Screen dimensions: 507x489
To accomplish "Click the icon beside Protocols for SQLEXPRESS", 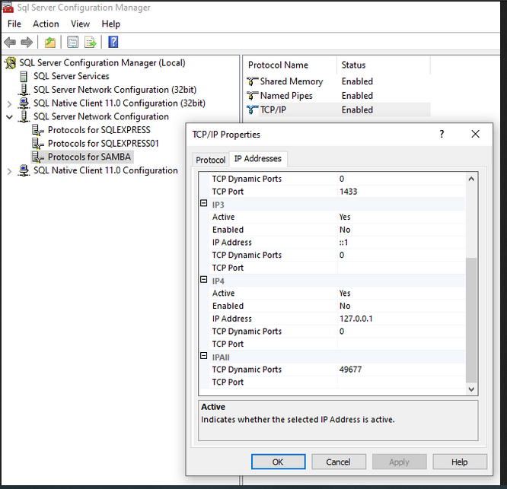I will (x=38, y=130).
